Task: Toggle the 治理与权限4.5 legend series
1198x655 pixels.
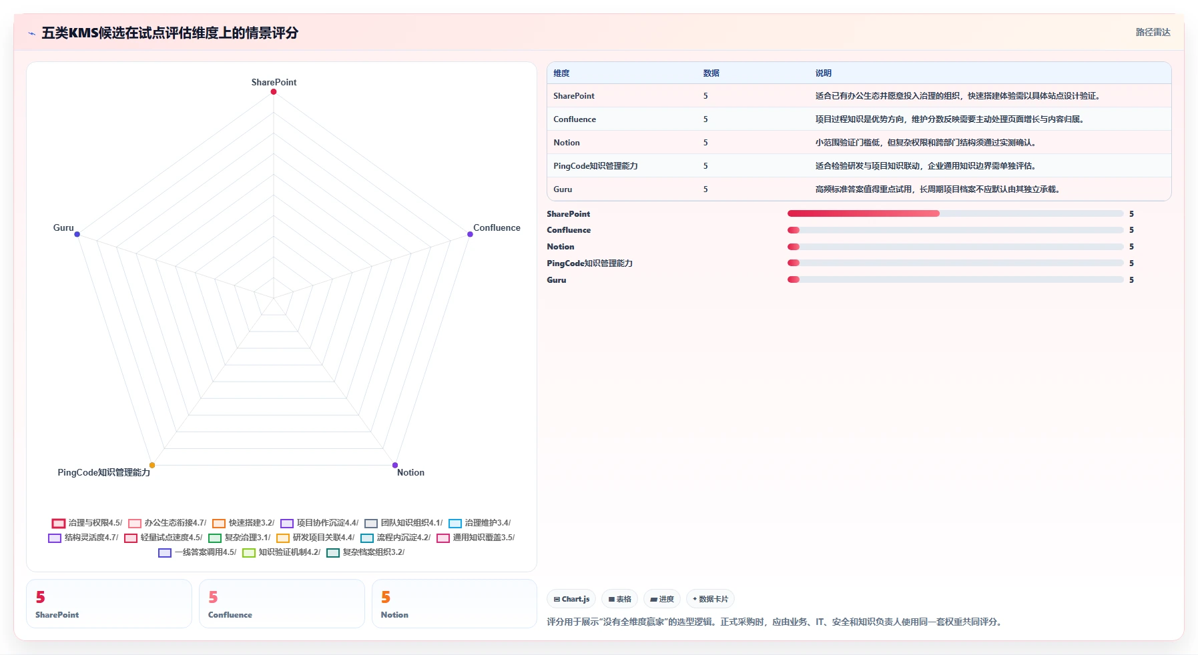Action: [87, 523]
